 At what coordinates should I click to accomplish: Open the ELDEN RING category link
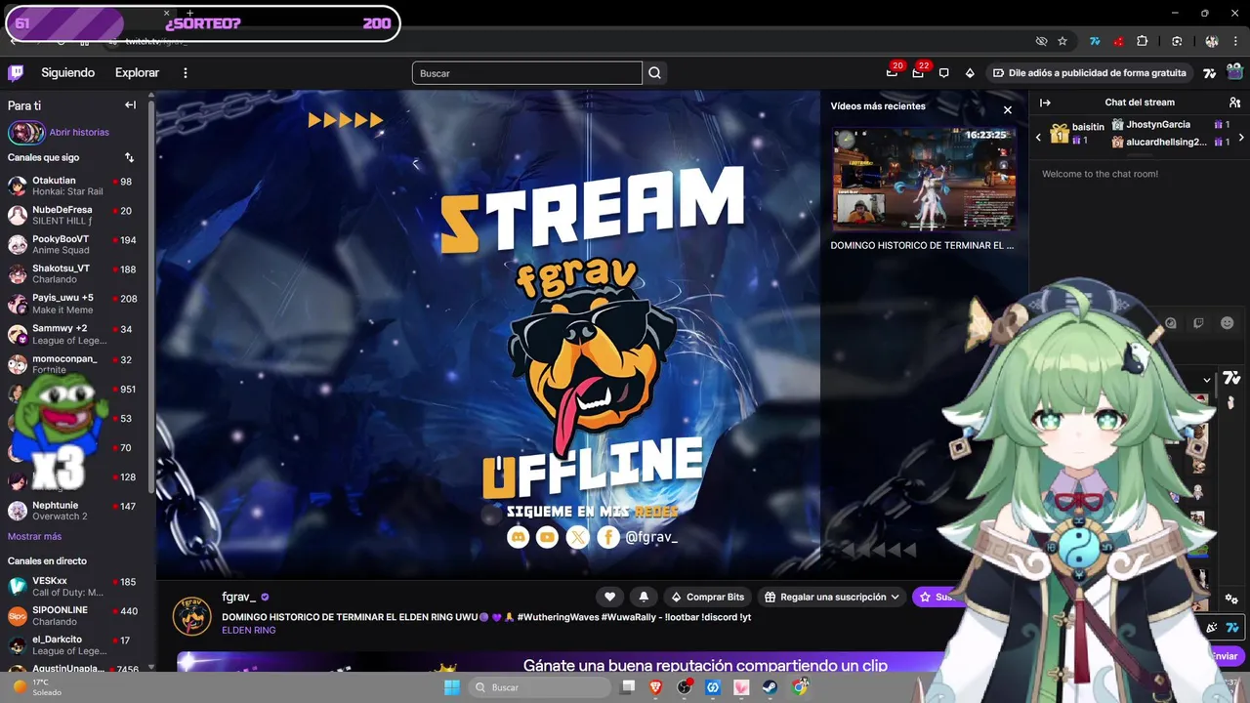point(249,630)
